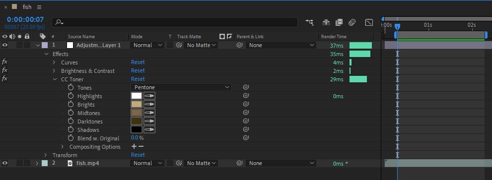Open the Highlights white color swatch
Screen dimensions: 492x180
137,96
